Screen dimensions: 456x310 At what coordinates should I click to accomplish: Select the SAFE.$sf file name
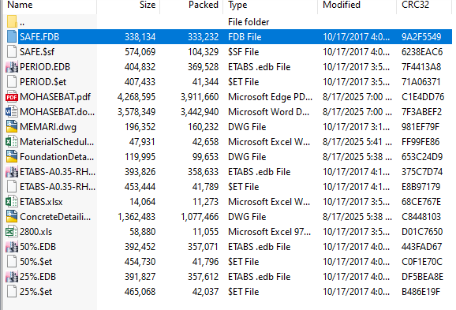(37, 52)
